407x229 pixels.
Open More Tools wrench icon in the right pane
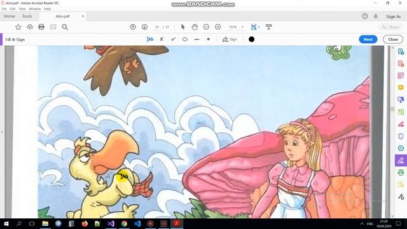click(x=401, y=197)
